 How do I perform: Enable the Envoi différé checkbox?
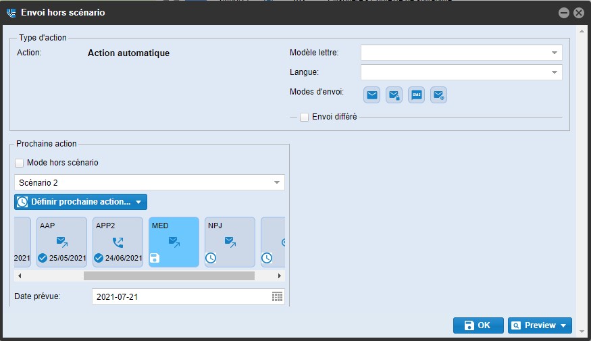click(x=305, y=117)
